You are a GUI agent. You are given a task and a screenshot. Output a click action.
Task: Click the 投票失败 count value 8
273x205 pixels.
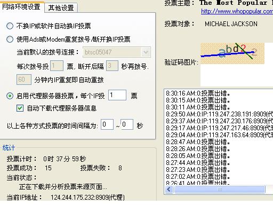pyautogui.click(x=120, y=168)
